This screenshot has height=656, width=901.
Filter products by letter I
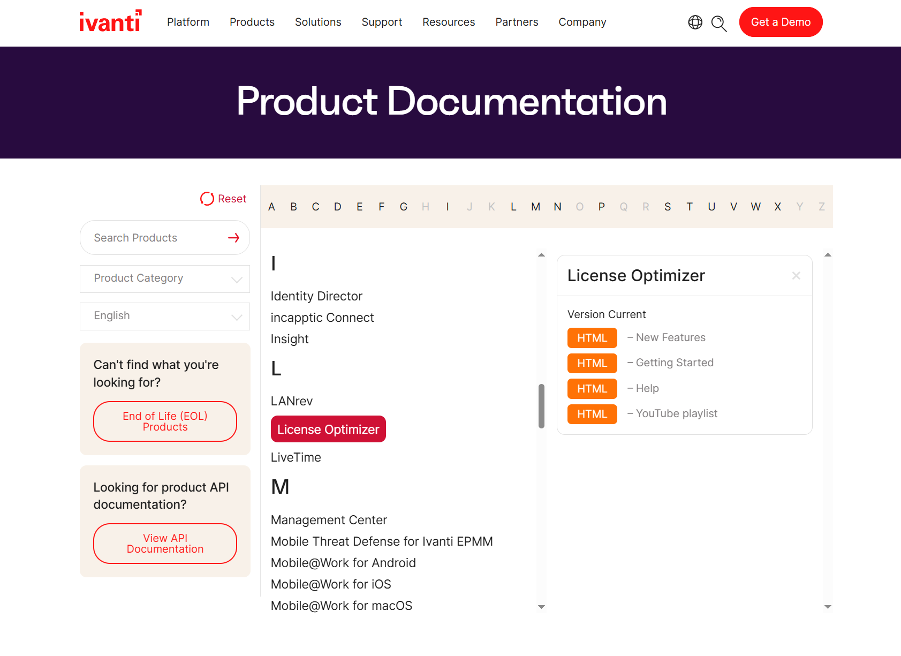448,207
